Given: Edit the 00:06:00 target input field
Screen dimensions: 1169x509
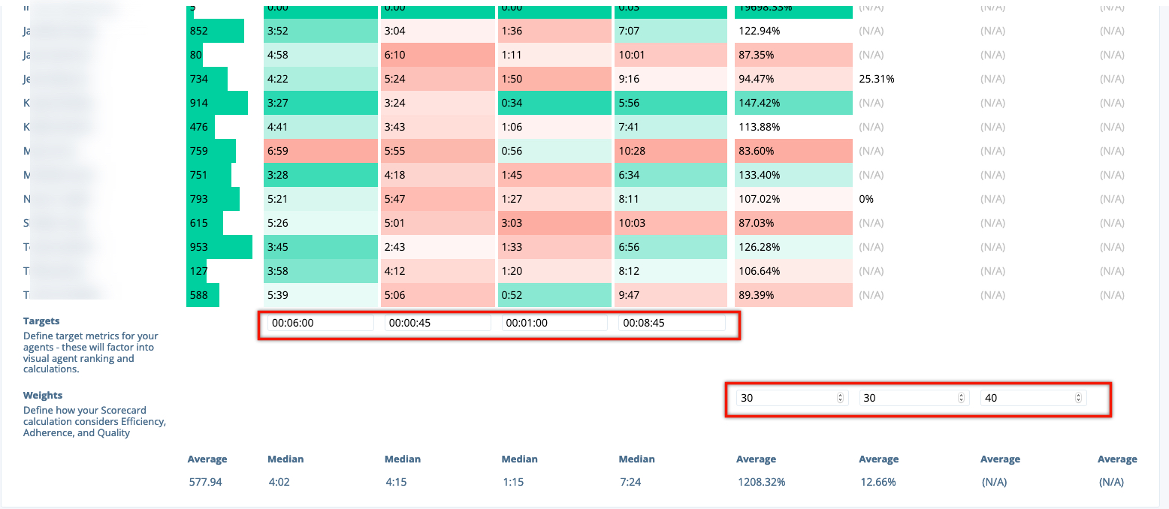Looking at the screenshot, I should [319, 323].
